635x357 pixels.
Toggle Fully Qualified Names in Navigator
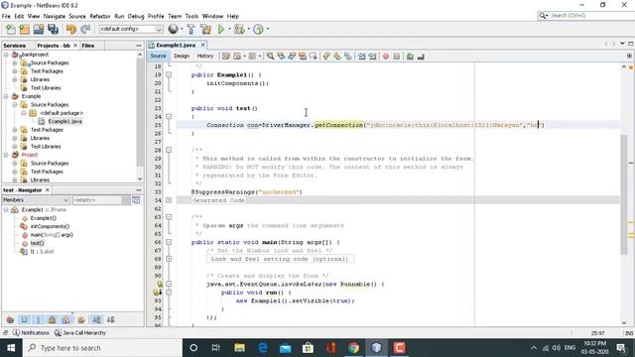81,319
